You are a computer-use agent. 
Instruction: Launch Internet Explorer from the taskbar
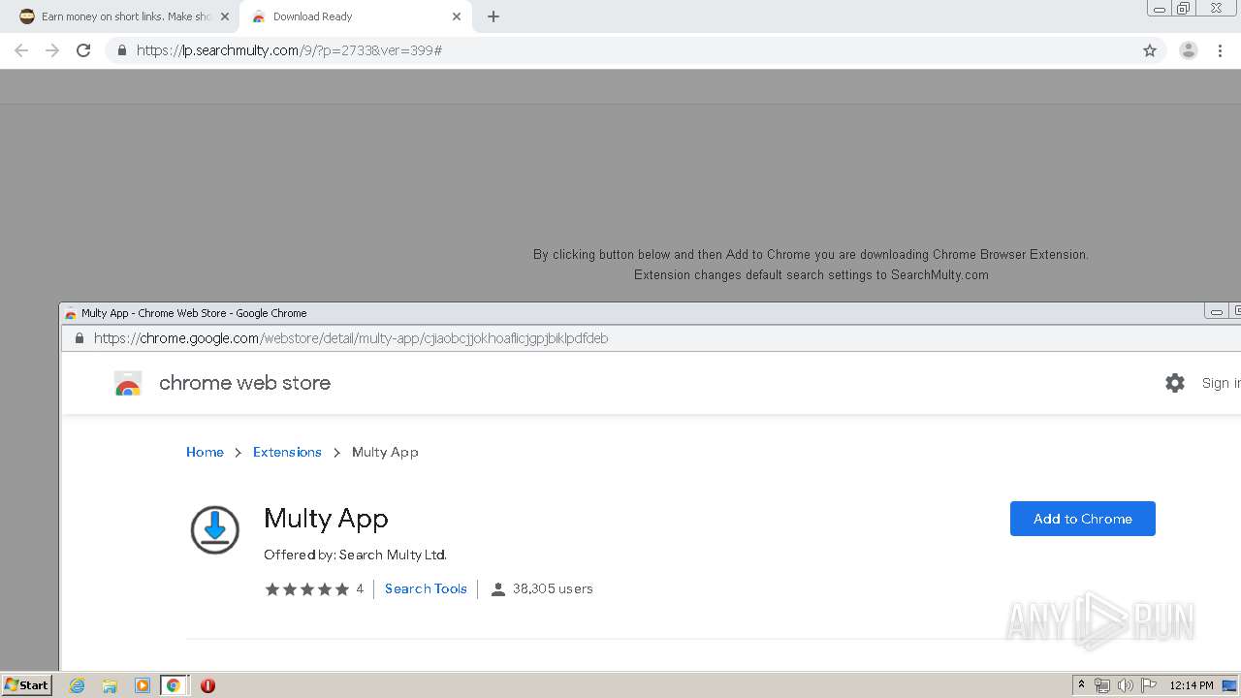tap(77, 685)
